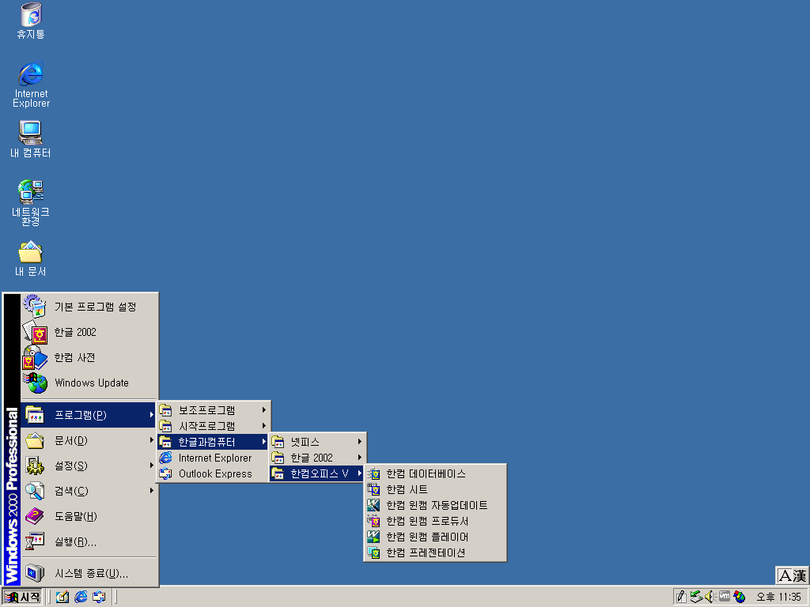Click the 한컴 데이터베이스 label text
The image size is (810, 607).
[x=426, y=474]
